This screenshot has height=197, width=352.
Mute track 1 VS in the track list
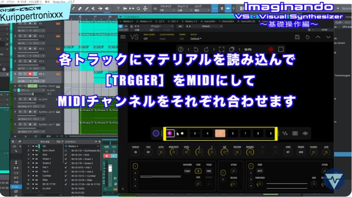click(21, 23)
